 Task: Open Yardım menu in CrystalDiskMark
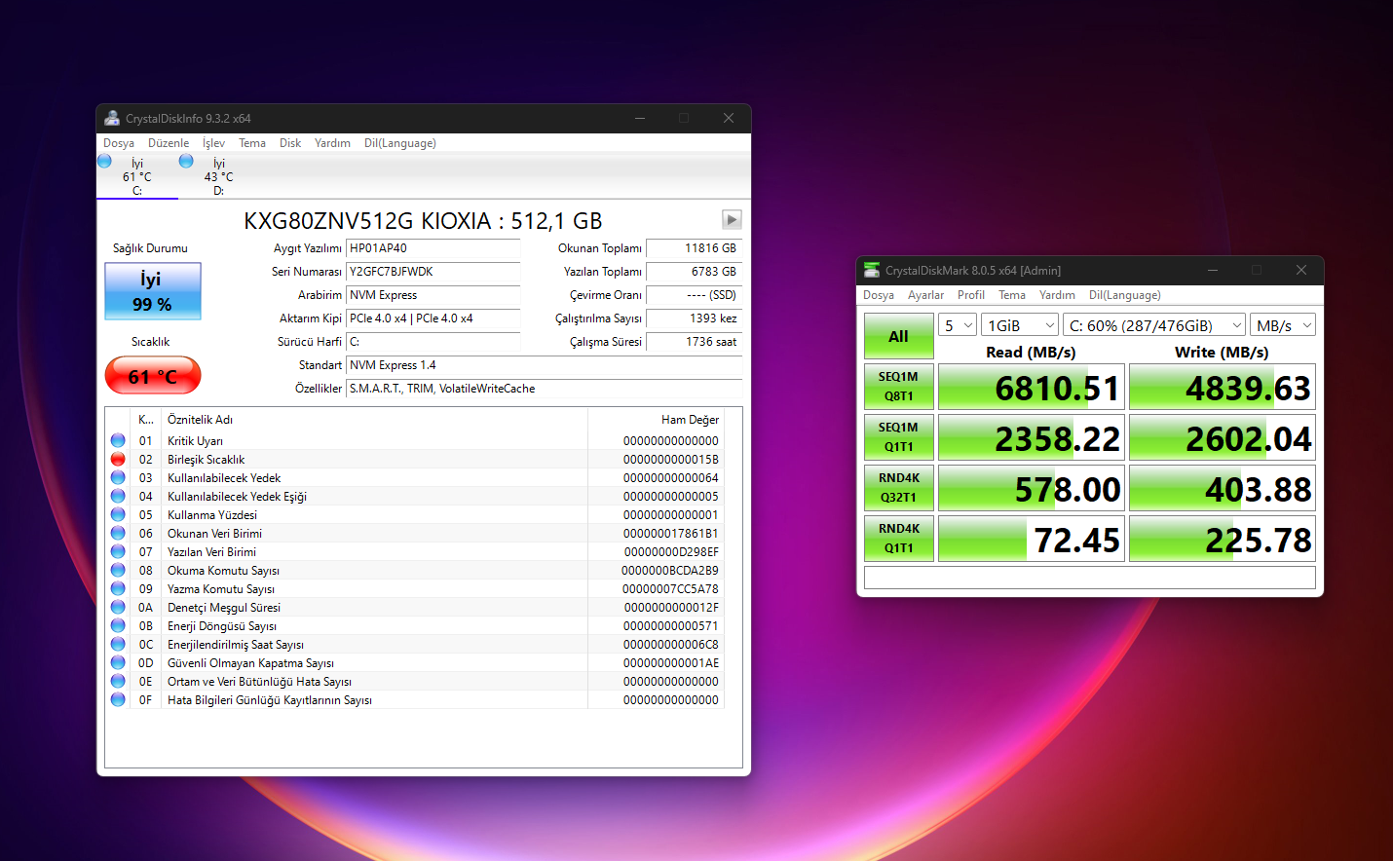coord(1057,295)
